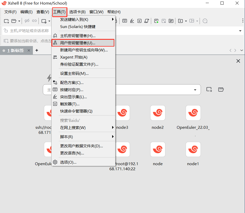
Task: Close the 工具(T) menu
Action: [x=60, y=12]
